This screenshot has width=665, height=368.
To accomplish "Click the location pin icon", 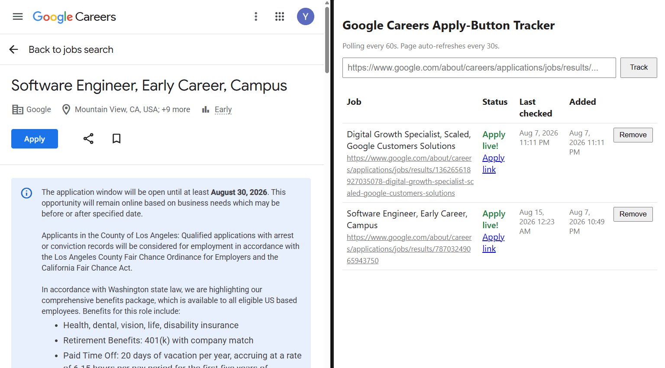I will 66,110.
